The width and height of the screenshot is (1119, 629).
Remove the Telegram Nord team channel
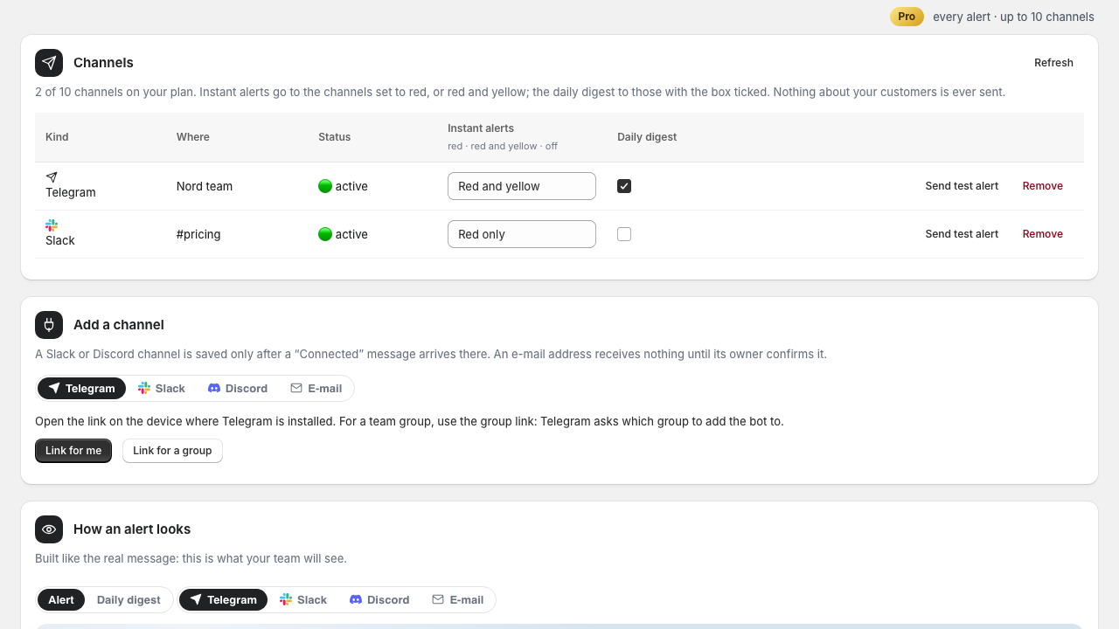(1043, 186)
